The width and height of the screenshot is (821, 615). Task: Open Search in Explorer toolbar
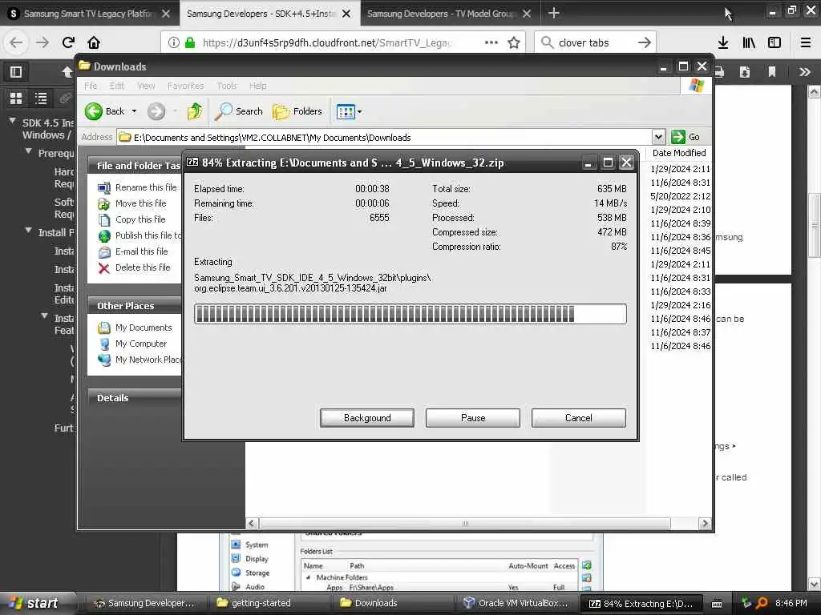point(239,111)
